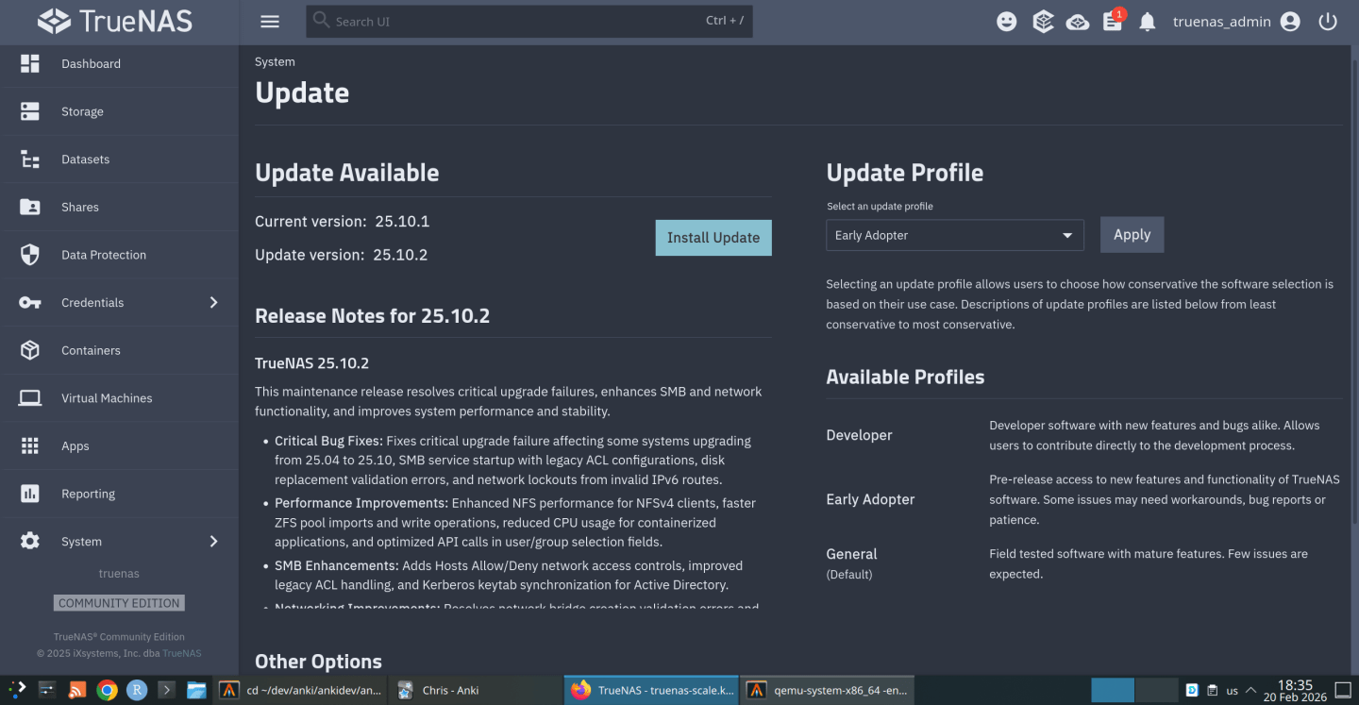
Task: Click the TrueCloud cloud icon
Action: (1077, 21)
